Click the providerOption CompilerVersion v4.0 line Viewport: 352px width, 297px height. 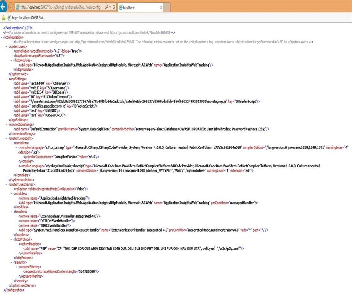click(61, 157)
